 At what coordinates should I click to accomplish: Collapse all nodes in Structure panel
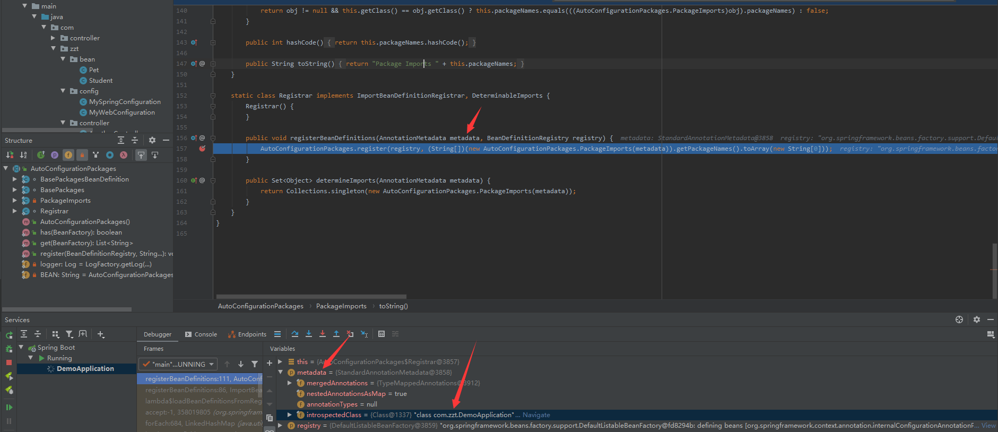135,140
